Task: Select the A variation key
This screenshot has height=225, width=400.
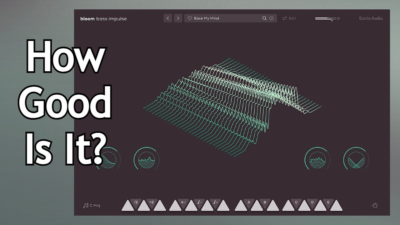Action: pyautogui.click(x=249, y=202)
